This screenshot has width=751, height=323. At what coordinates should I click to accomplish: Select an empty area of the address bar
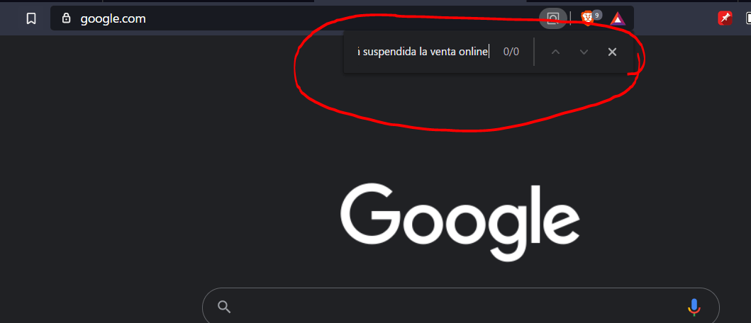point(335,18)
